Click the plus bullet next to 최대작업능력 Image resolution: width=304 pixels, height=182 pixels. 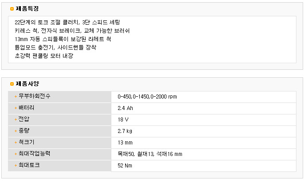(16, 154)
